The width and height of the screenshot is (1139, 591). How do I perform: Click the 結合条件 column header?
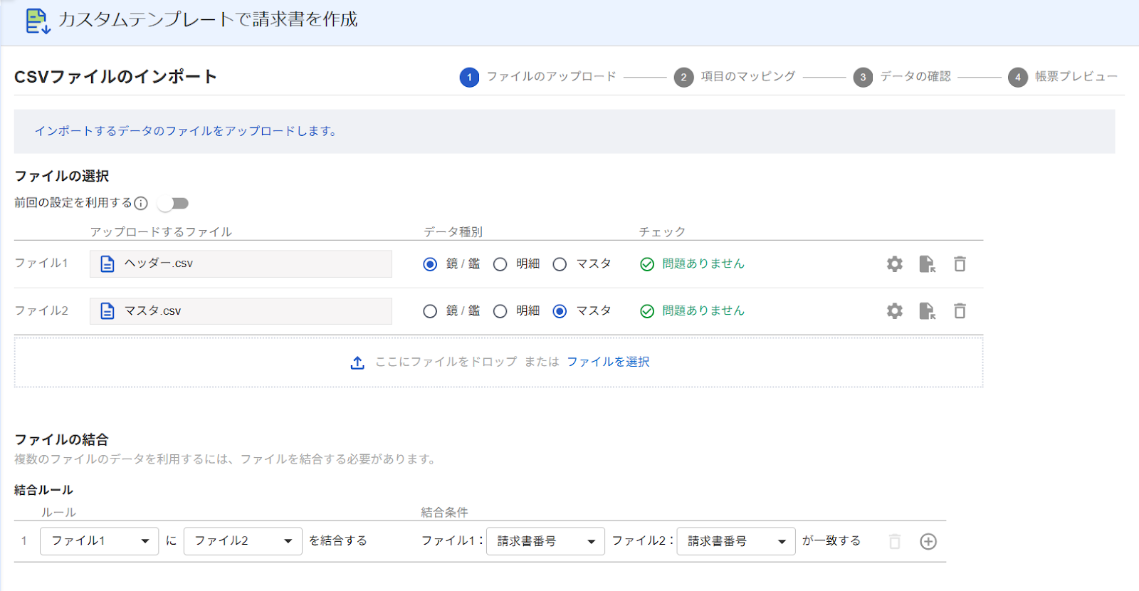pyautogui.click(x=444, y=513)
